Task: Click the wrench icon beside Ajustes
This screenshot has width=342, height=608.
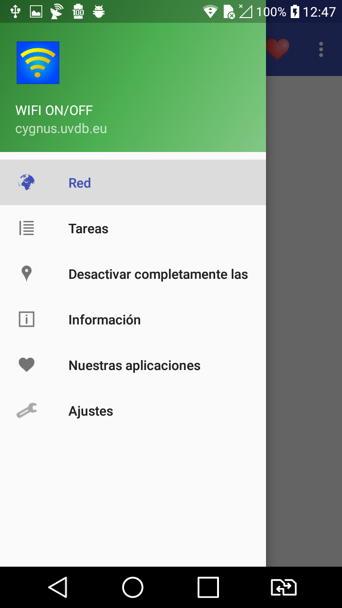Action: coord(27,410)
